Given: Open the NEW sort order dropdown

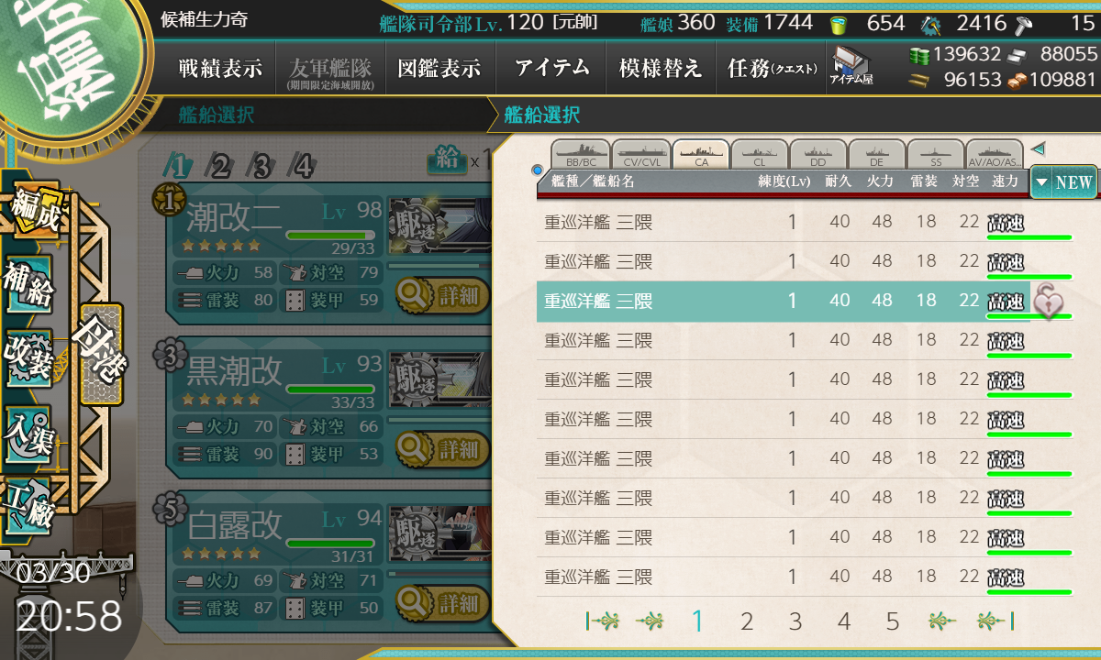Looking at the screenshot, I should 1062,181.
